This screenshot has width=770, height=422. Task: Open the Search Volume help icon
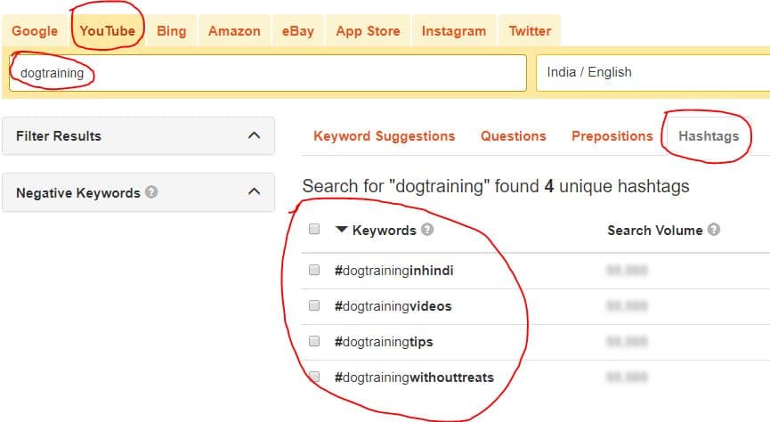(714, 230)
